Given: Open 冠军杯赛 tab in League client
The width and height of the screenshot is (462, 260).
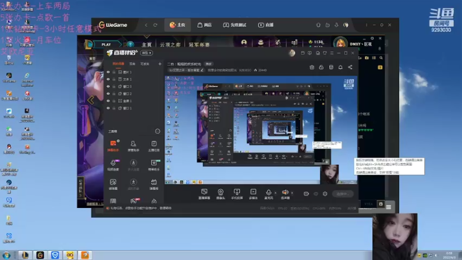Looking at the screenshot, I should click(x=199, y=45).
